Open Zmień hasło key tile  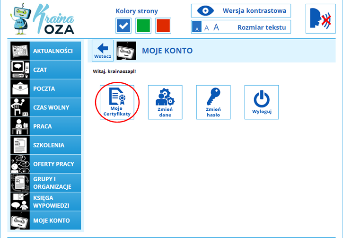coord(213,102)
